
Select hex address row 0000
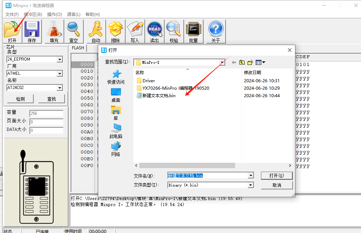point(87,65)
